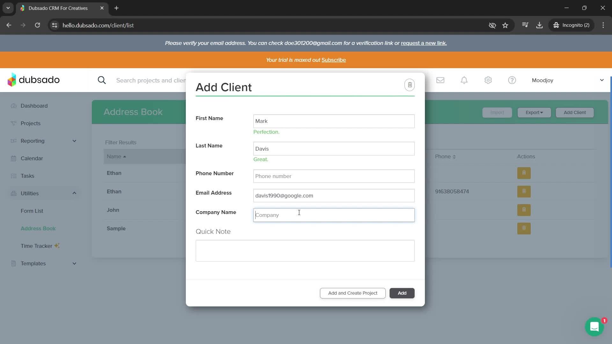612x344 pixels.
Task: Open Chrome three-dot menu
Action: pyautogui.click(x=603, y=25)
